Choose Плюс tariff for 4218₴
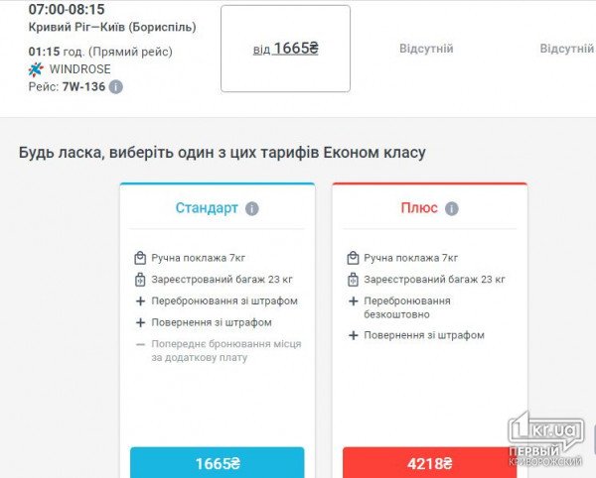The width and height of the screenshot is (596, 478). pyautogui.click(x=429, y=463)
